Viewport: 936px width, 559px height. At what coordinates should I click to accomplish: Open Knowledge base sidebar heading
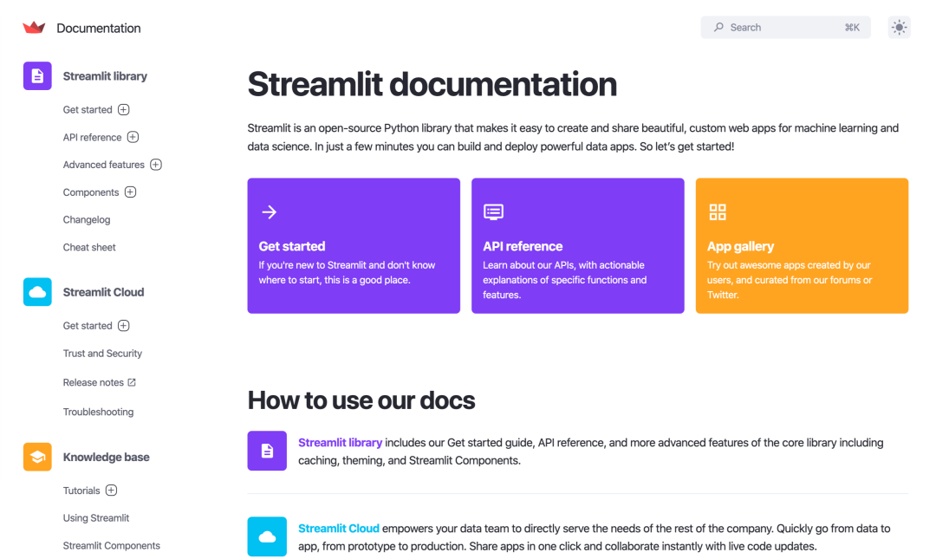click(x=107, y=457)
